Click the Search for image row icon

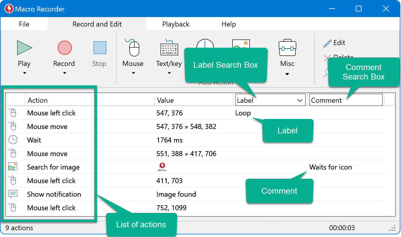[x=13, y=167]
